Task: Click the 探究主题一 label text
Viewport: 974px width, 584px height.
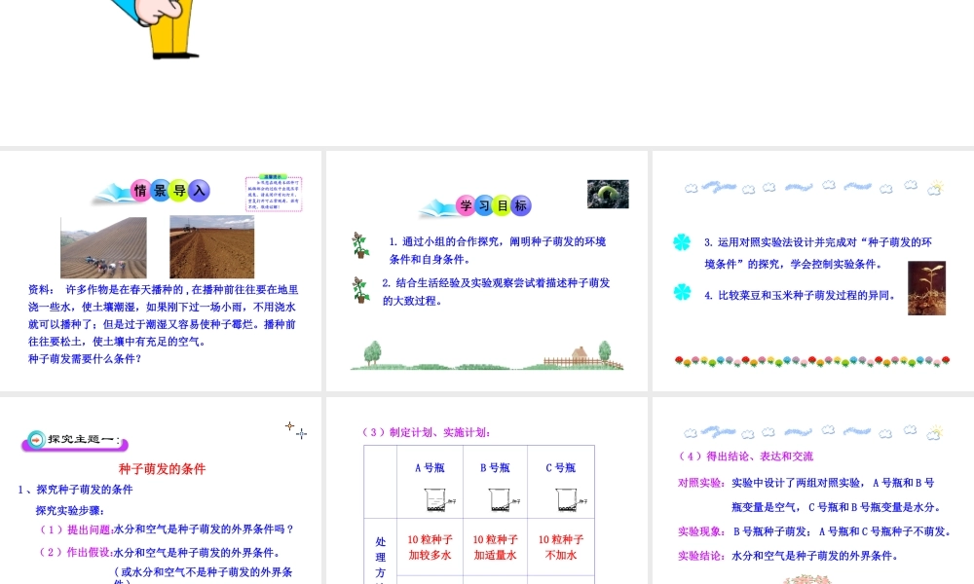Action: point(84,439)
